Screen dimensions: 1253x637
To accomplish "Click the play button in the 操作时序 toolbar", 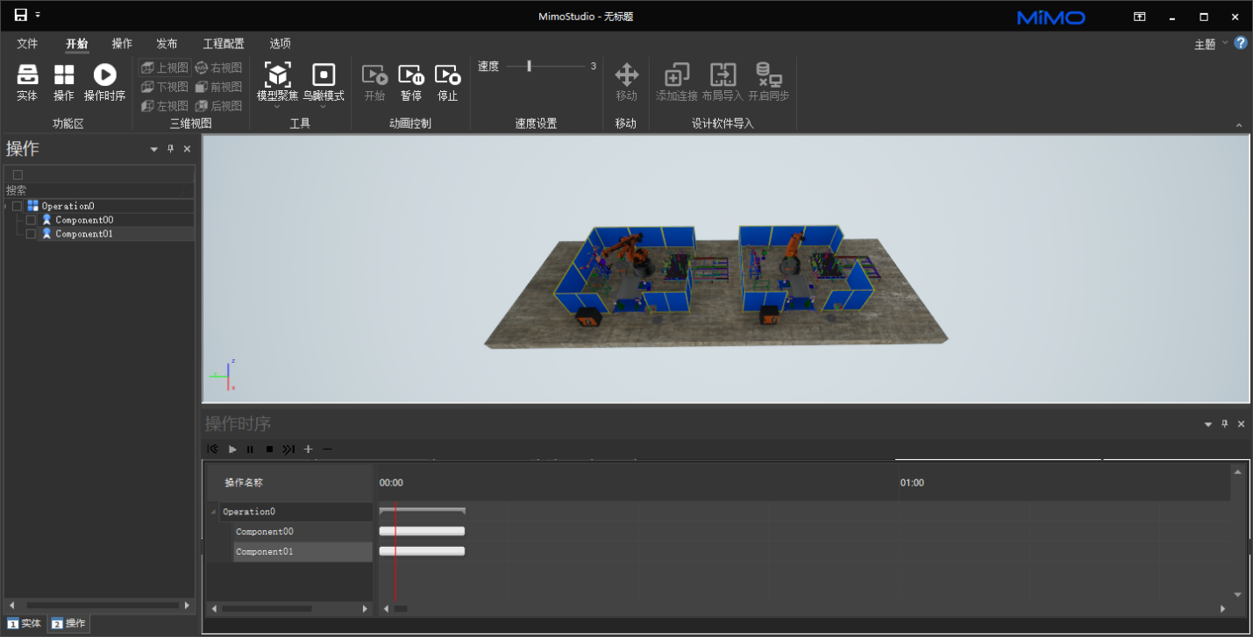I will 232,449.
